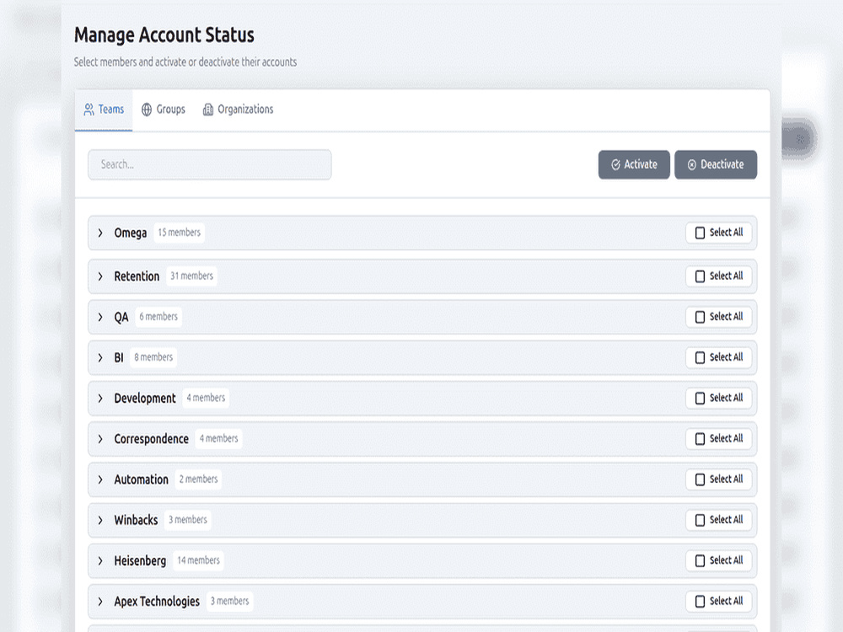Click the checkmark icon in Activate
The width and height of the screenshot is (843, 632).
coord(615,164)
